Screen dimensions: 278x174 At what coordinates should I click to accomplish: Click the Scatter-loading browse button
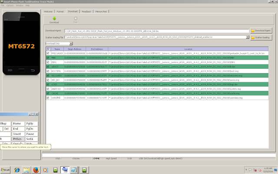click(x=261, y=37)
